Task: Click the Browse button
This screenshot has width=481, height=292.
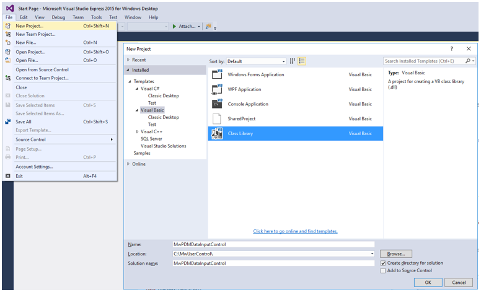Action: 396,254
